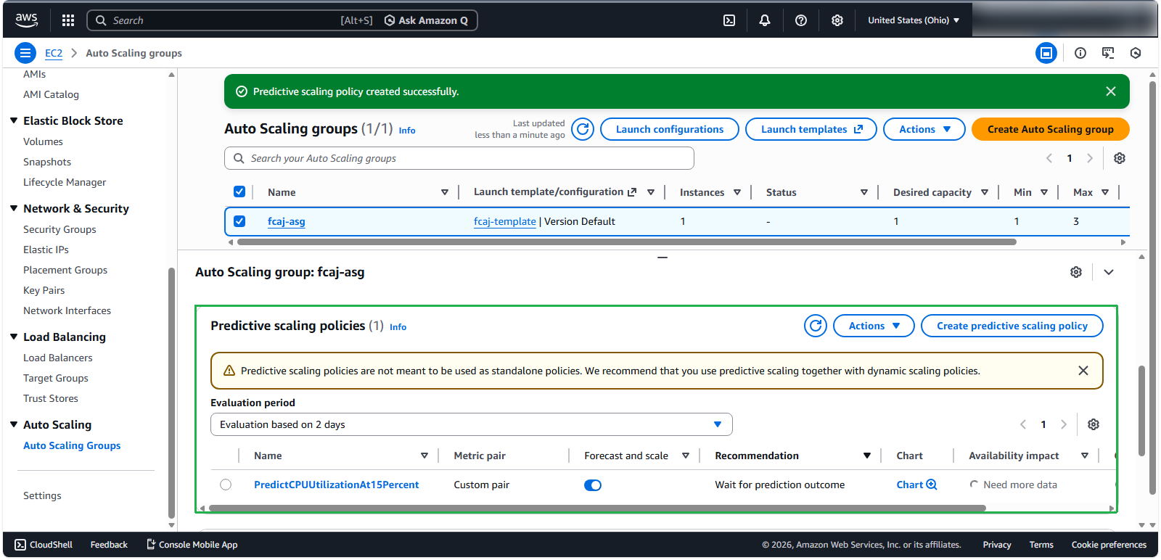Open the help question mark menu
The image size is (1161, 560).
click(x=801, y=20)
